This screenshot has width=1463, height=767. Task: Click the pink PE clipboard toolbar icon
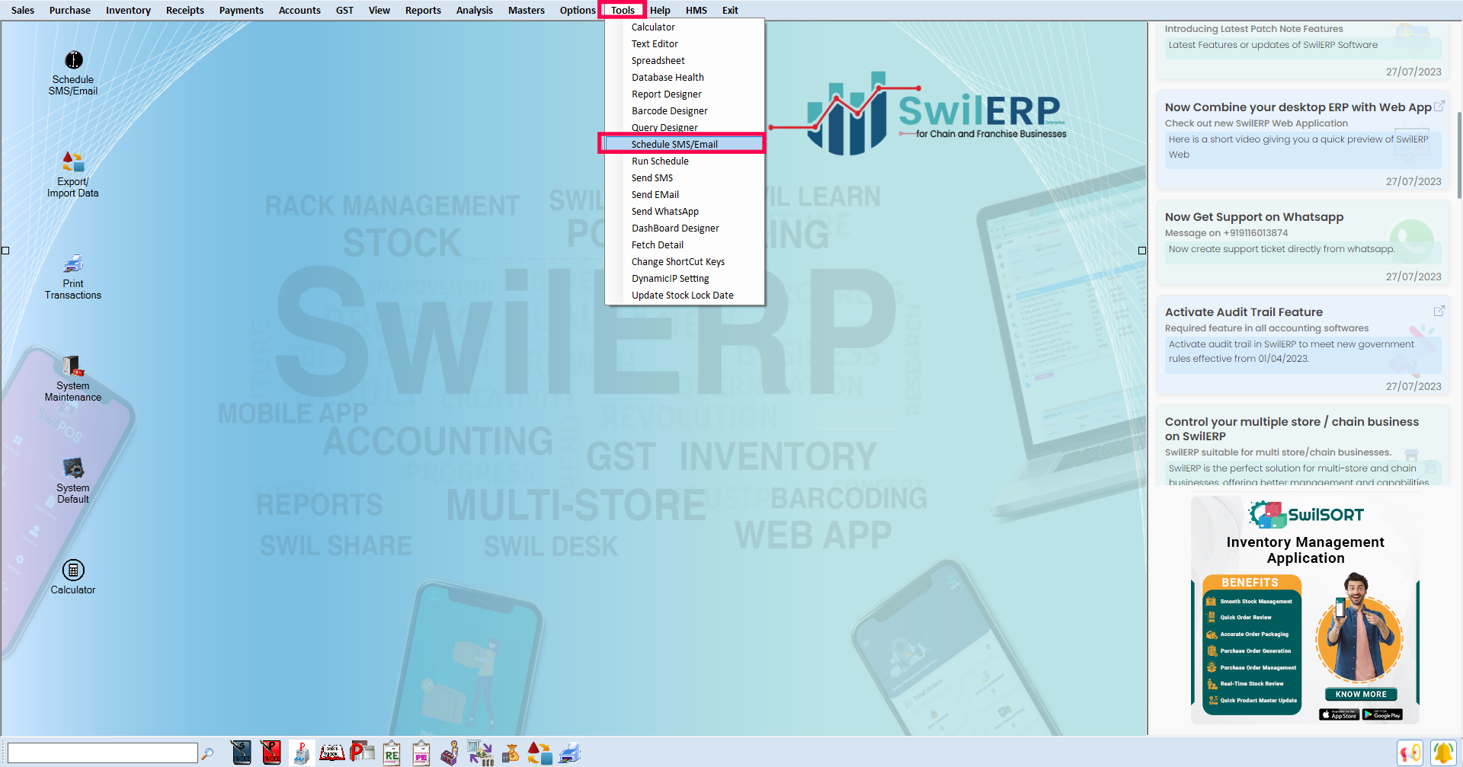421,753
